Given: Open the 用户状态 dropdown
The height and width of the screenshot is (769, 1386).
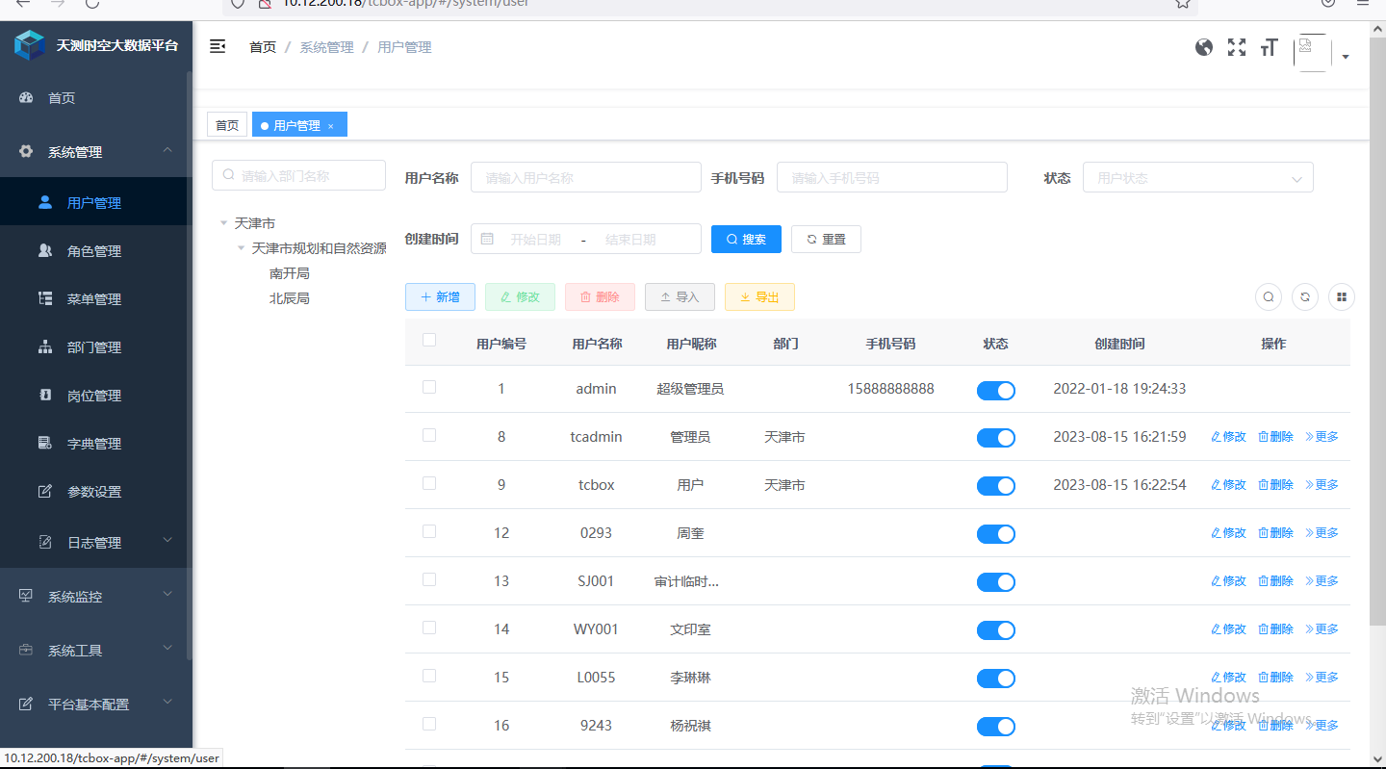Looking at the screenshot, I should coord(1197,177).
